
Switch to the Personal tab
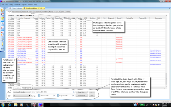click(25, 12)
